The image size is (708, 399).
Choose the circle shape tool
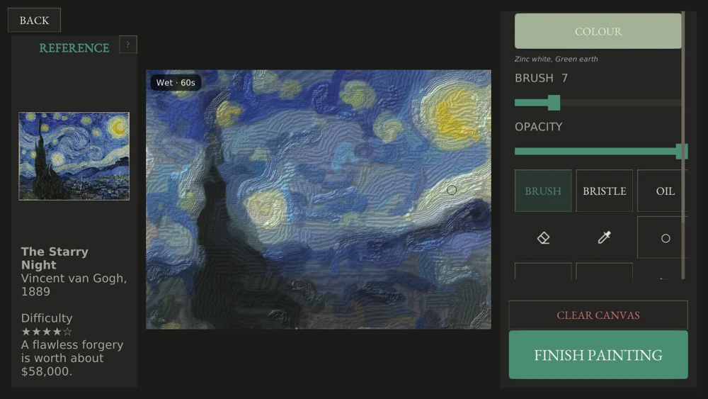tap(665, 237)
